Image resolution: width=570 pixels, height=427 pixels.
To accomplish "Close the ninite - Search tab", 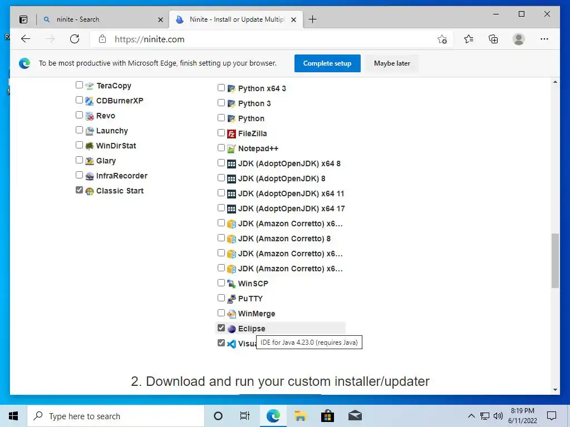I will coord(160,19).
